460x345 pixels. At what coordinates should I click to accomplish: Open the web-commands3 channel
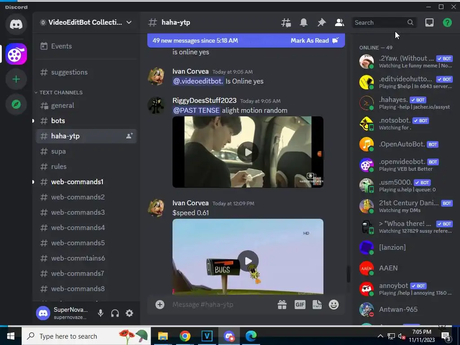pos(86,212)
